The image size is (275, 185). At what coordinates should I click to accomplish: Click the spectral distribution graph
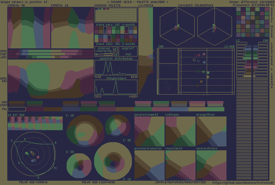pos(116,68)
